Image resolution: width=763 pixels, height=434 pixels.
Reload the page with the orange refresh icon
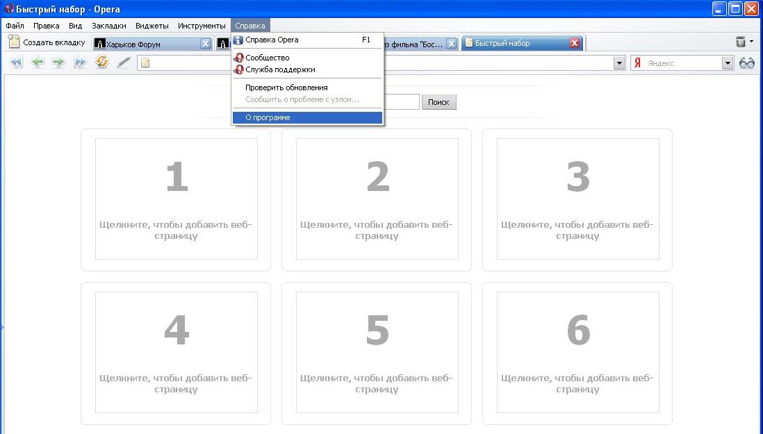tap(101, 62)
